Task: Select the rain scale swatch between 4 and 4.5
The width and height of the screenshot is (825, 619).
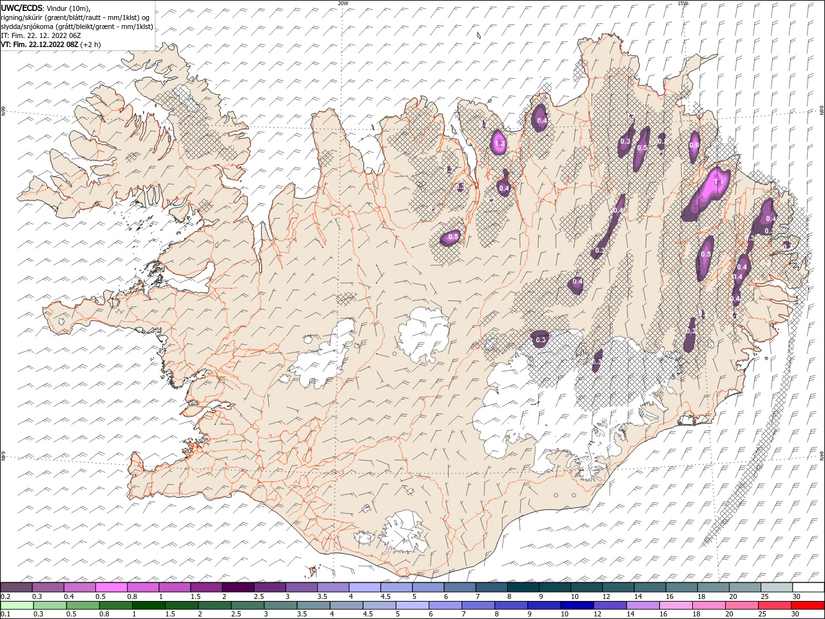Action: pos(346,605)
